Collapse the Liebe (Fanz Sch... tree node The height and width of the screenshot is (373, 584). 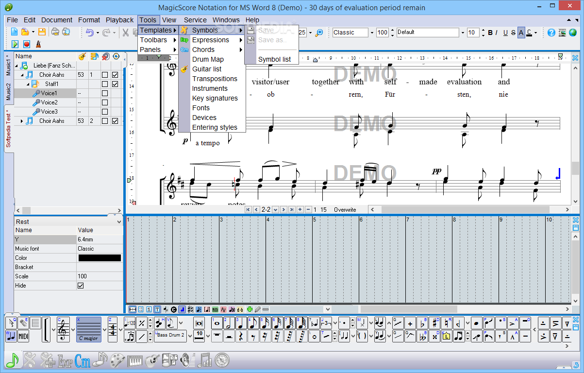tap(17, 66)
